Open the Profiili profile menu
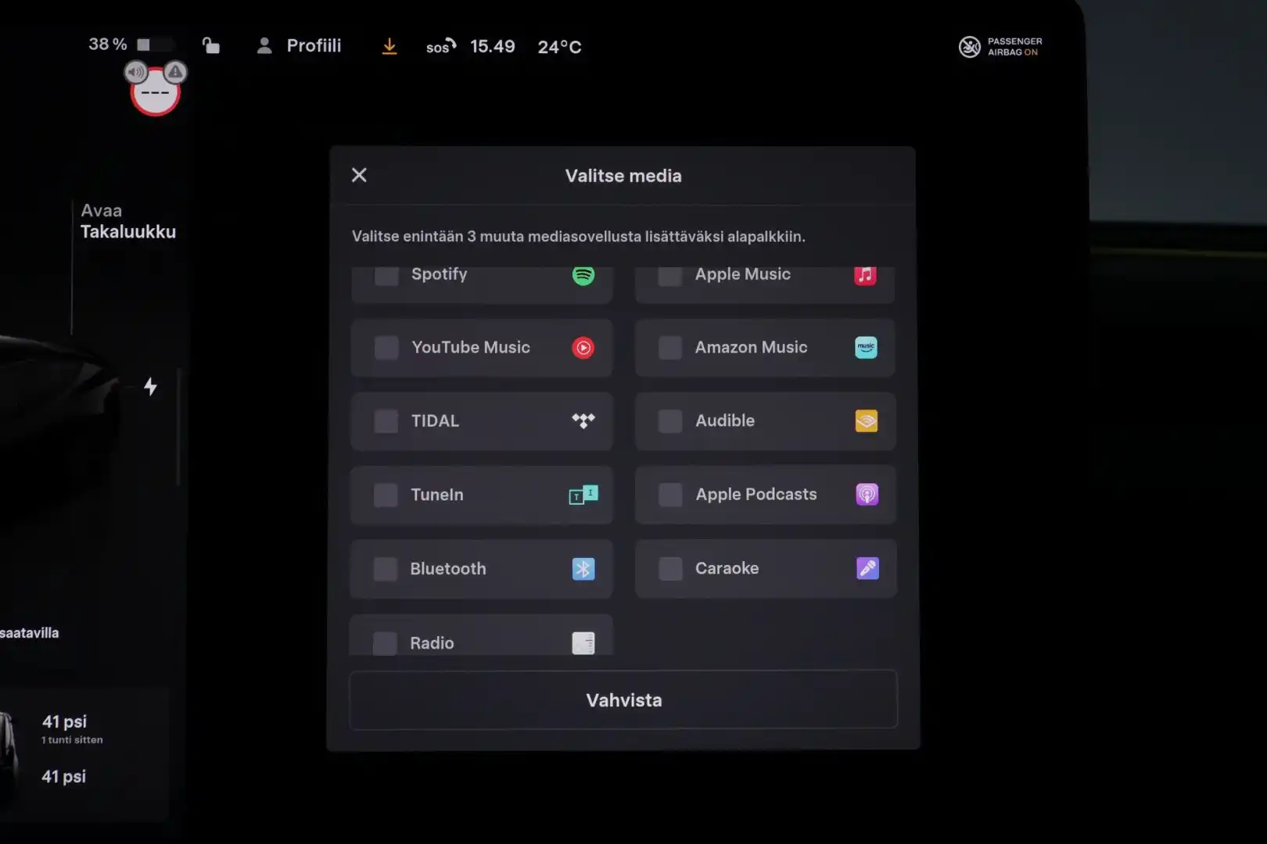Image resolution: width=1267 pixels, height=844 pixels. coord(299,46)
